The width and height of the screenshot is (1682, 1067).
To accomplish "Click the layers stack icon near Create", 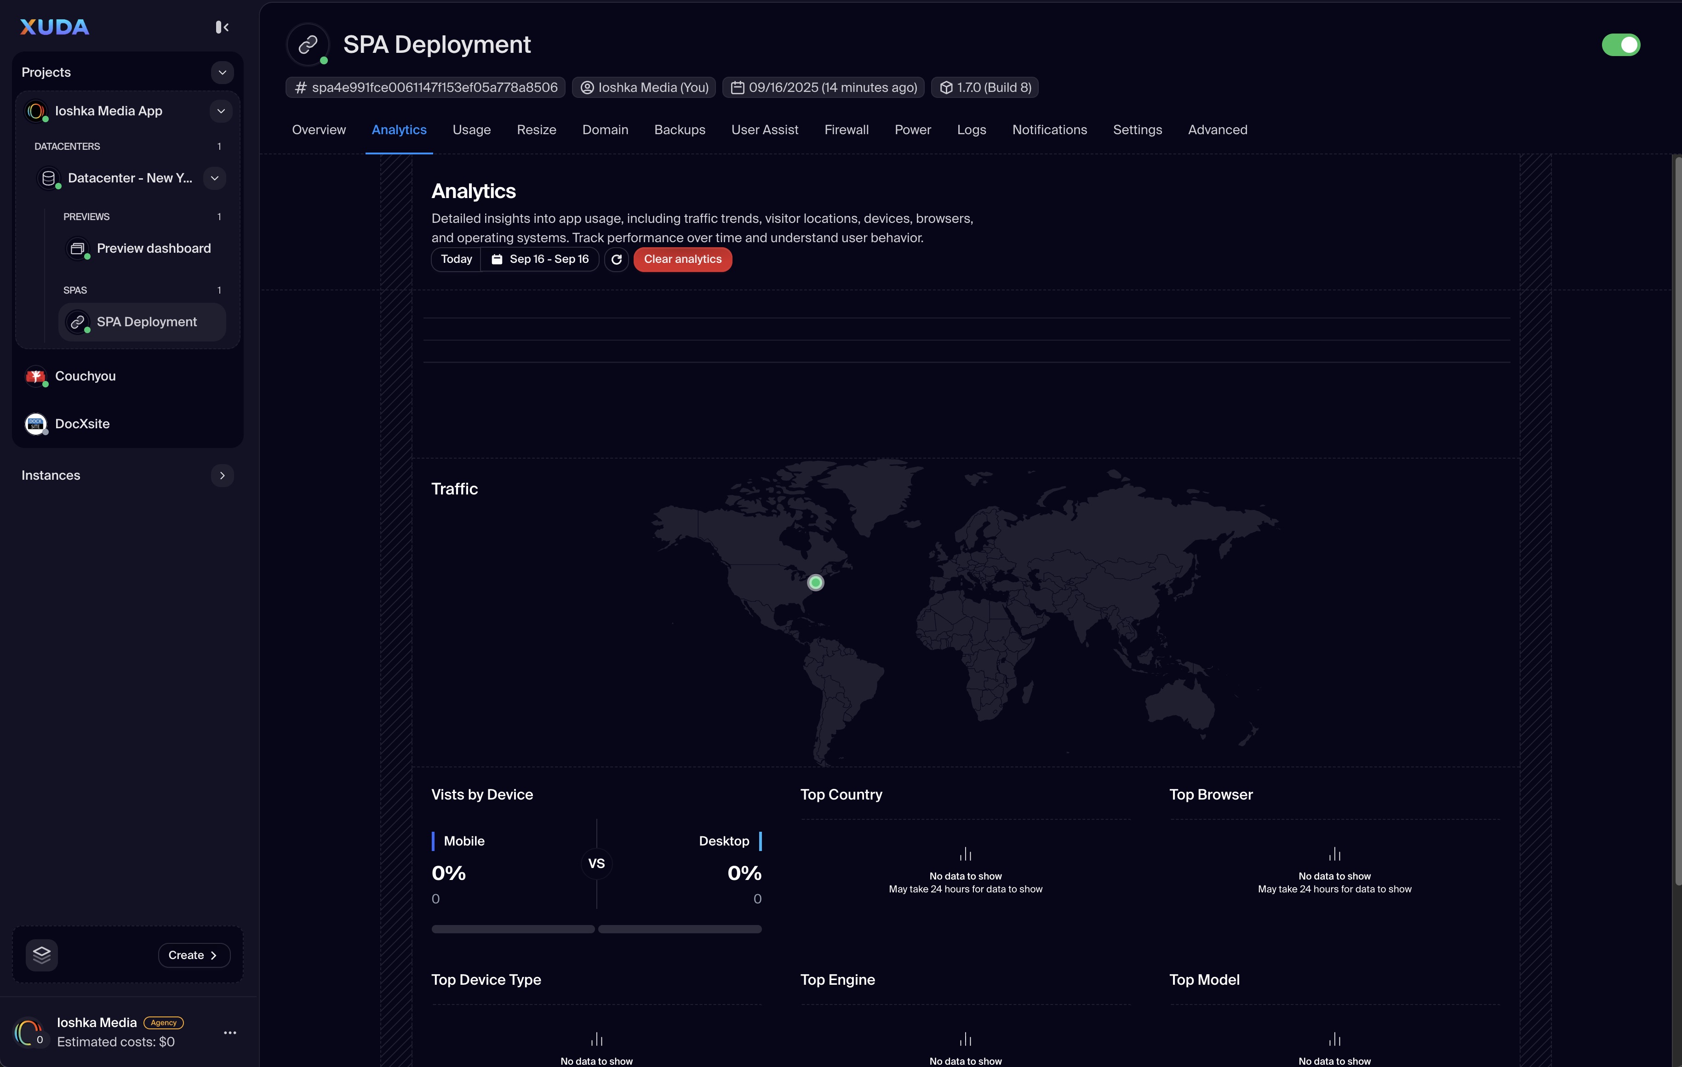I will pyautogui.click(x=42, y=954).
